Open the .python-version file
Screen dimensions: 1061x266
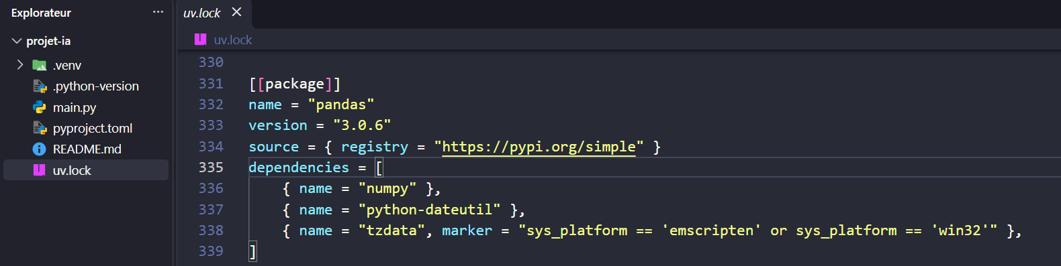tap(95, 86)
